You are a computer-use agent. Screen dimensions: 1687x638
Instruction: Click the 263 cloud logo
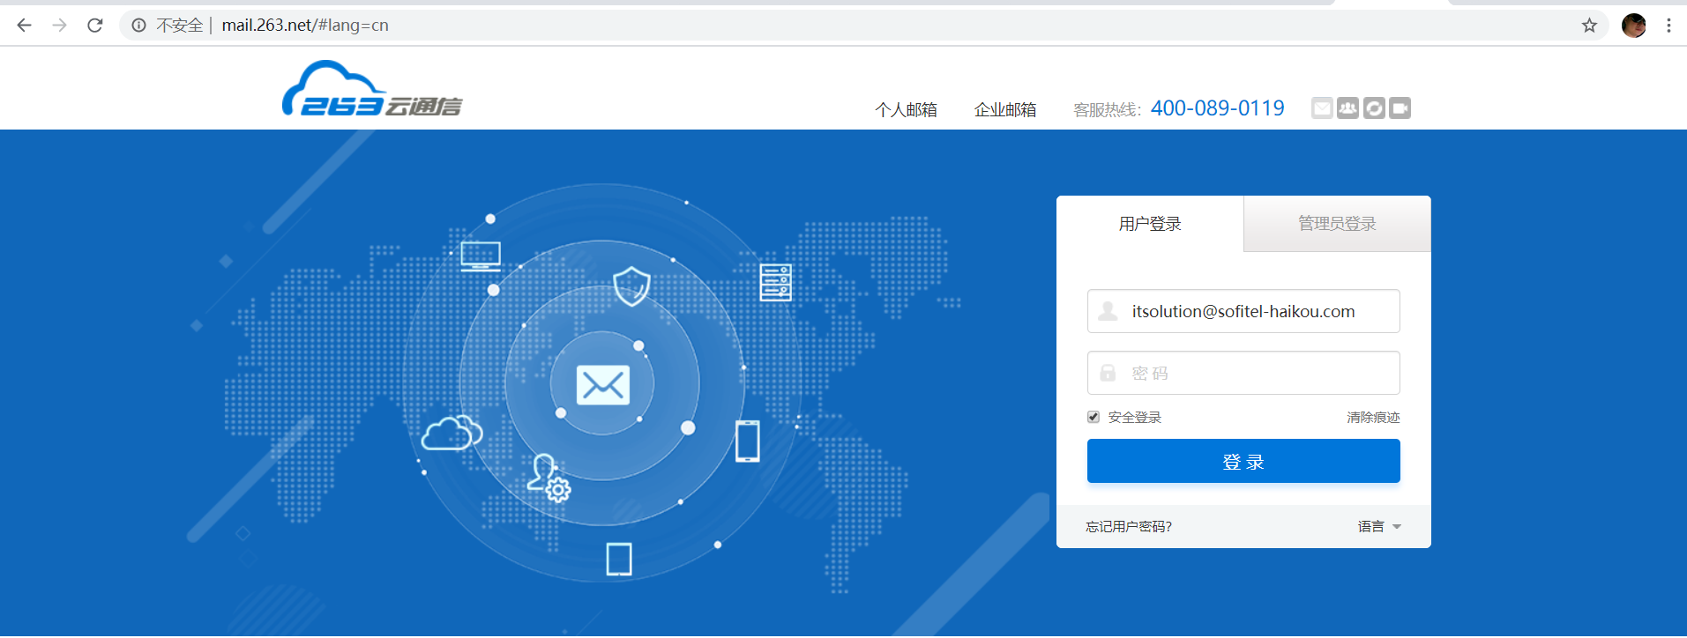(372, 89)
